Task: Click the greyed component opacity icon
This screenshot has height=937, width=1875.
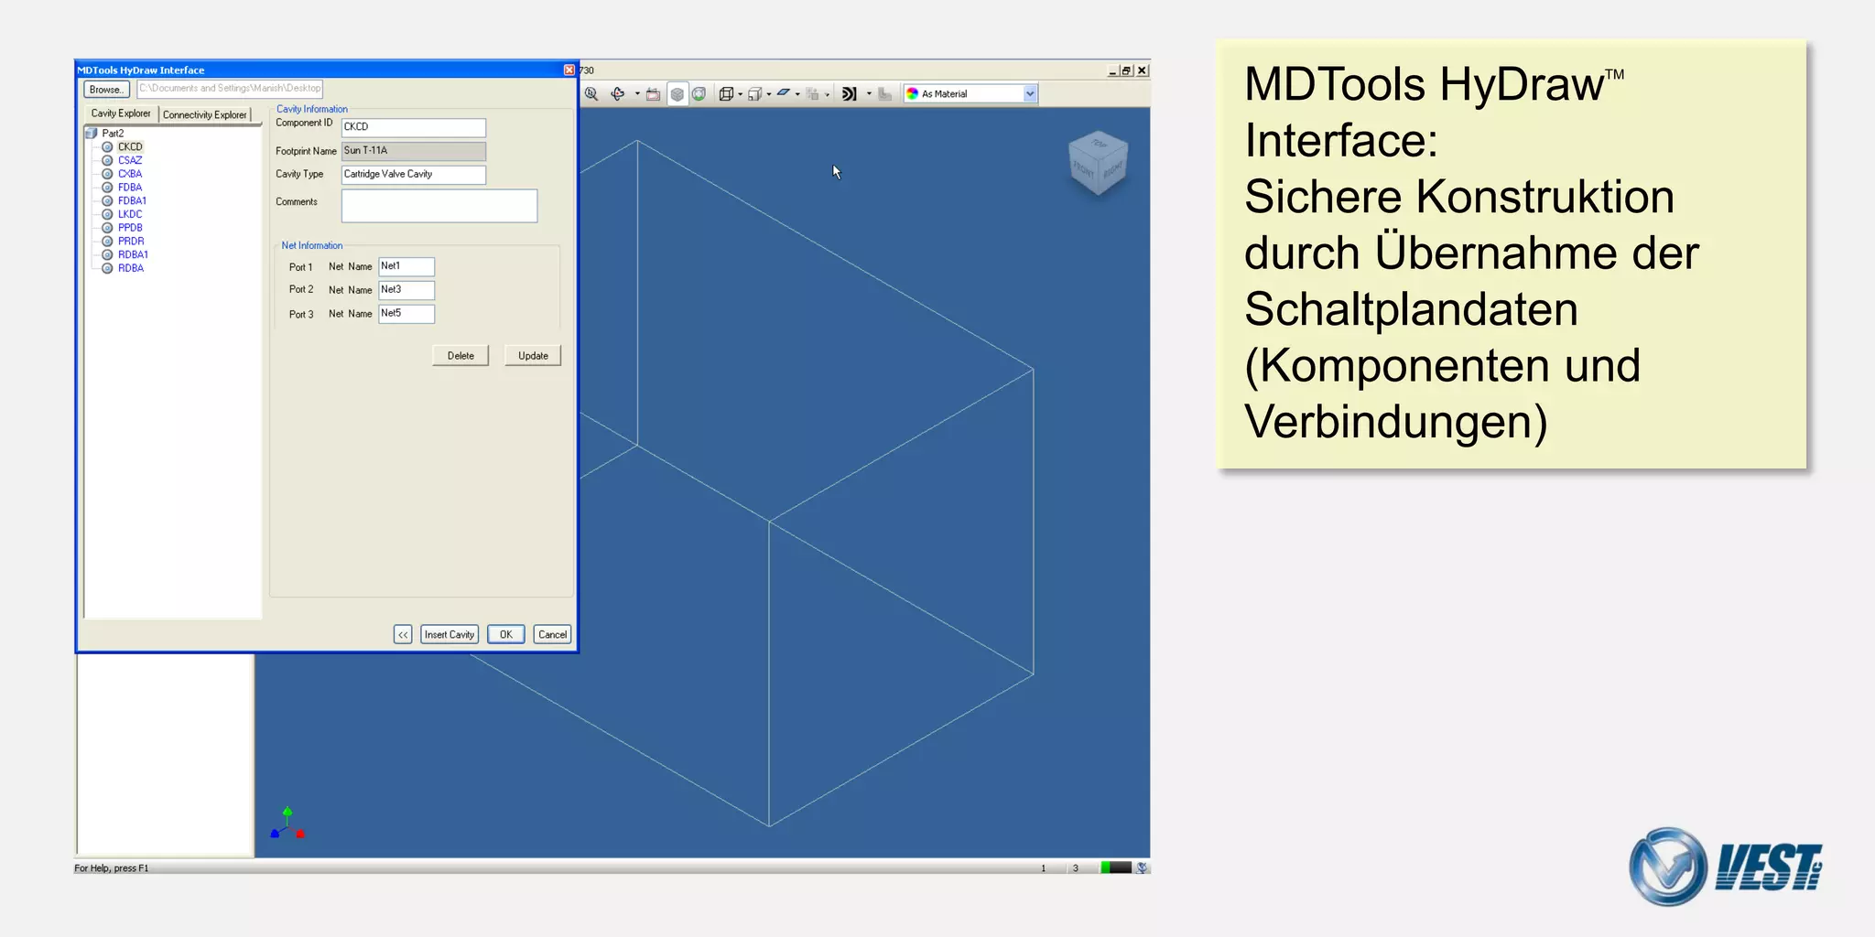Action: [813, 94]
